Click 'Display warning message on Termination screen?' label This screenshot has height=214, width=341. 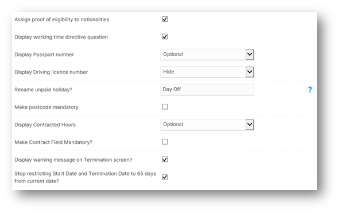73,160
